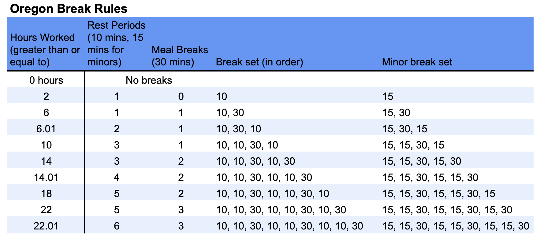This screenshot has height=242, width=544.
Task: Select the '6.01' hours cell
Action: (x=46, y=129)
